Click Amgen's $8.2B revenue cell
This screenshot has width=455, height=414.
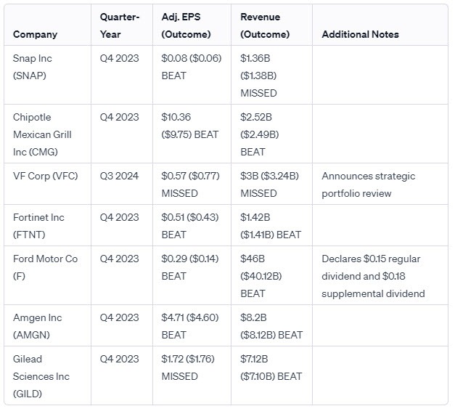[x=271, y=325]
